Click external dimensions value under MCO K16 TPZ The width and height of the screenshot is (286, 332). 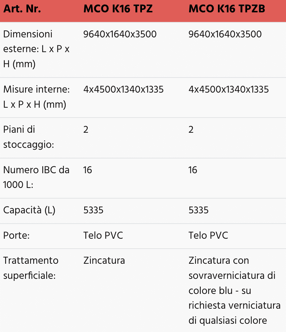(120, 34)
